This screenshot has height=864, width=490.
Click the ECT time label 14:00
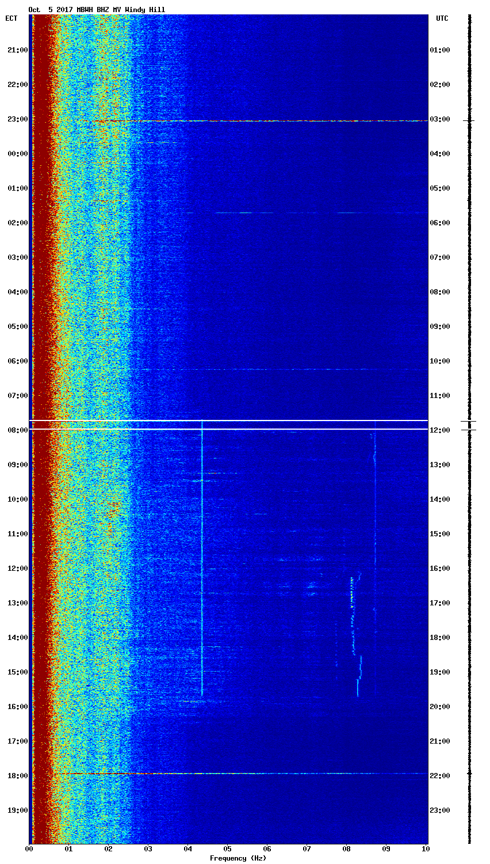coord(18,638)
